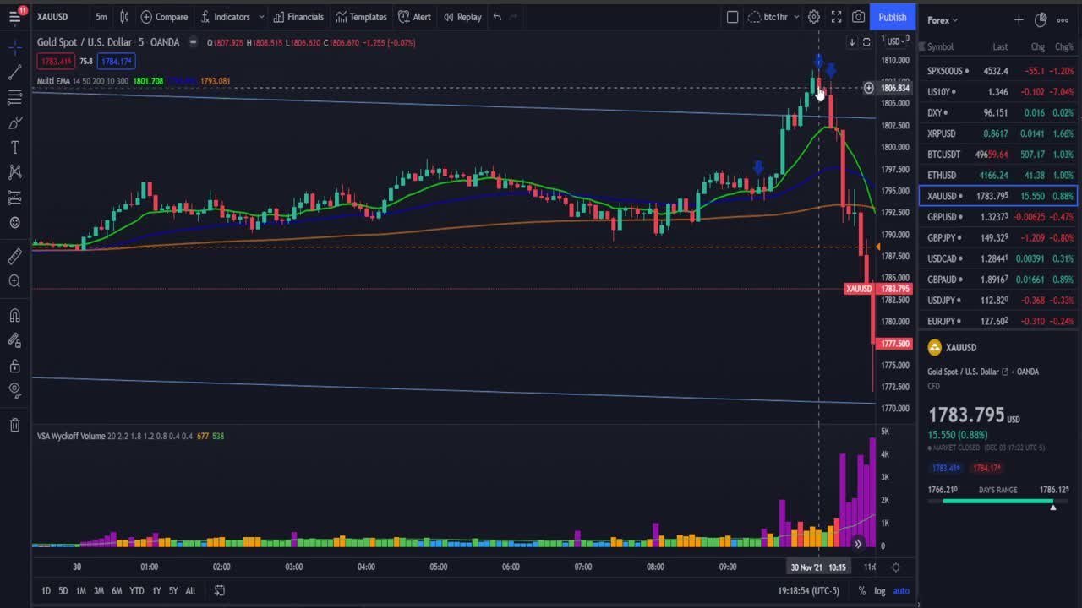Select GBPJPY row in watchlist

coord(1000,237)
